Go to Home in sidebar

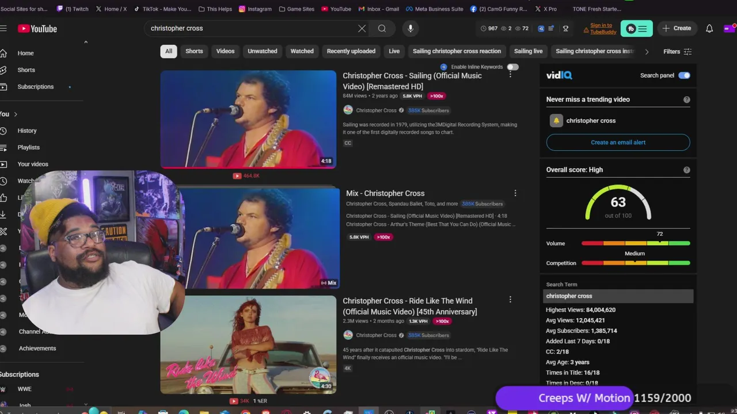[25, 53]
